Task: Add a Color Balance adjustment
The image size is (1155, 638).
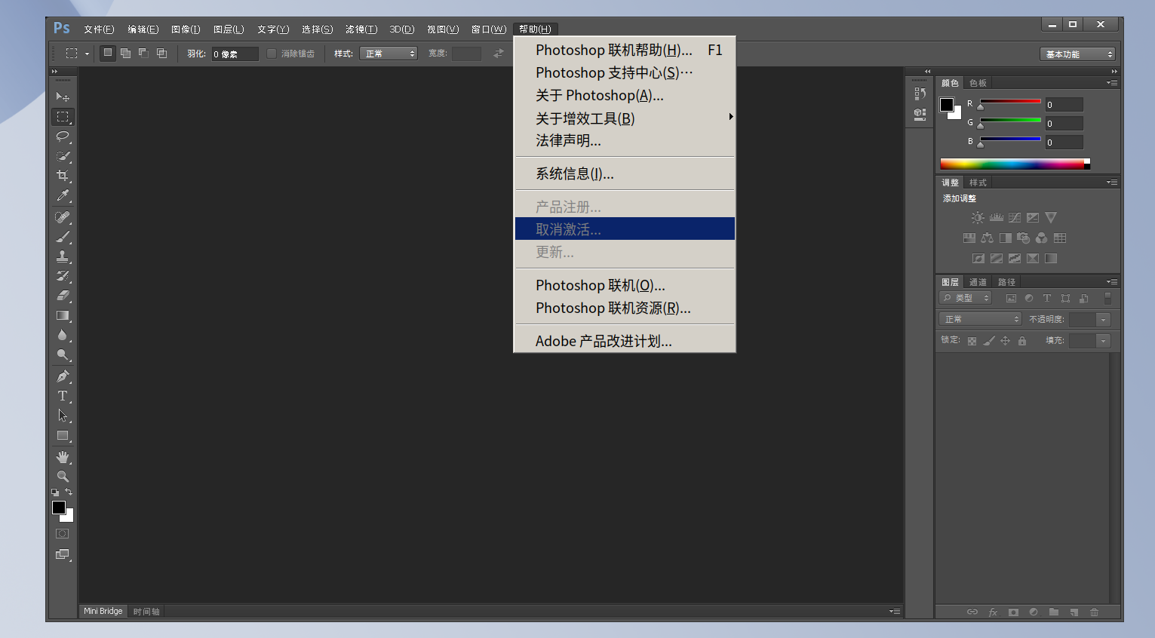Action: (987, 238)
